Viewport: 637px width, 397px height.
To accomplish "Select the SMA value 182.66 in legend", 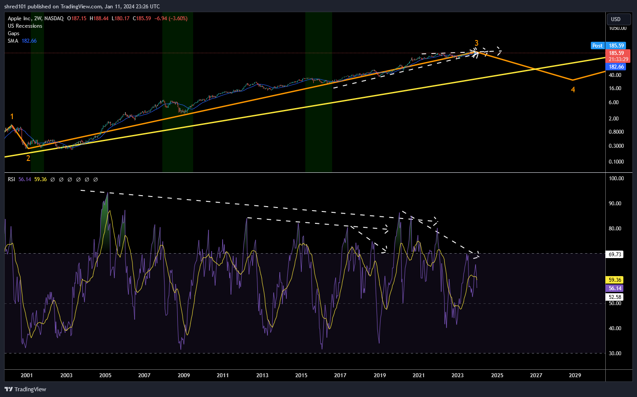I will pyautogui.click(x=29, y=41).
